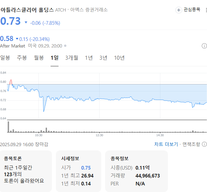207x192 pixels.
Task: Click gray dot after 20:00 timestamp
Action: pos(65,46)
